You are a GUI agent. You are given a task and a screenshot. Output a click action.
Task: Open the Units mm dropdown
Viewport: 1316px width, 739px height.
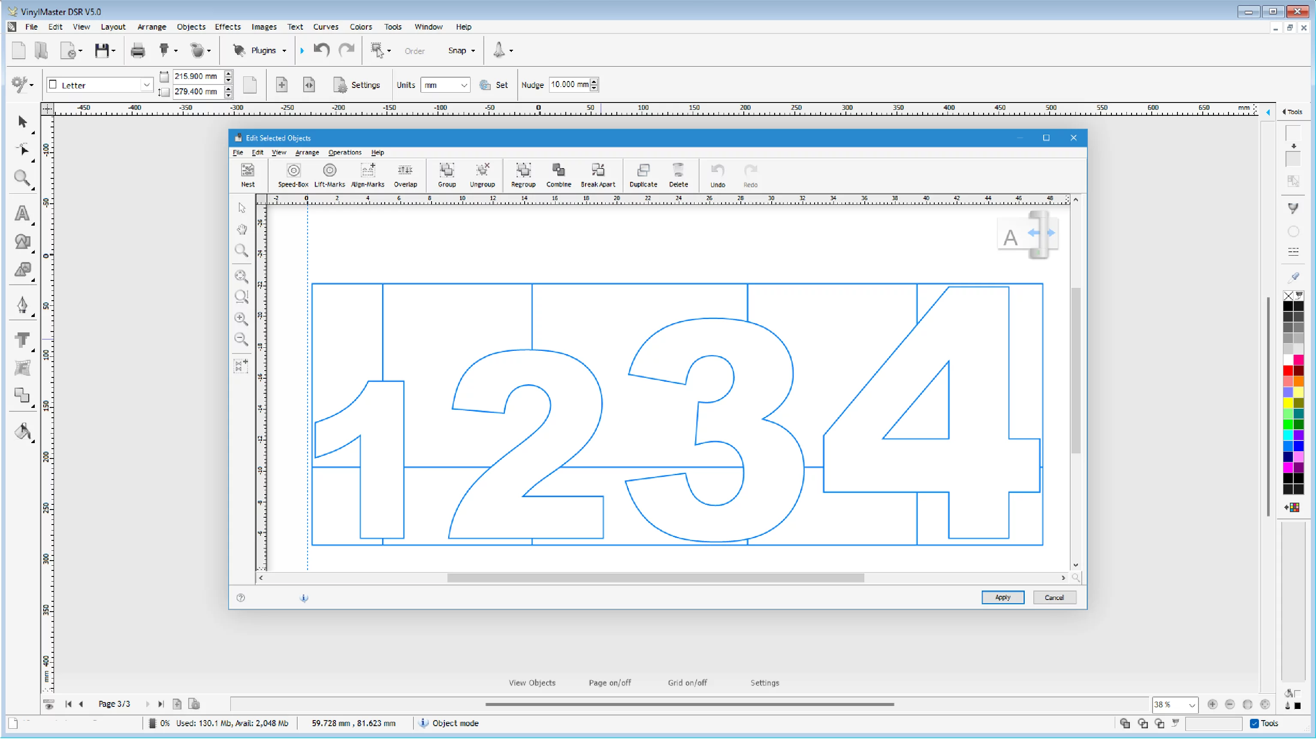point(464,85)
